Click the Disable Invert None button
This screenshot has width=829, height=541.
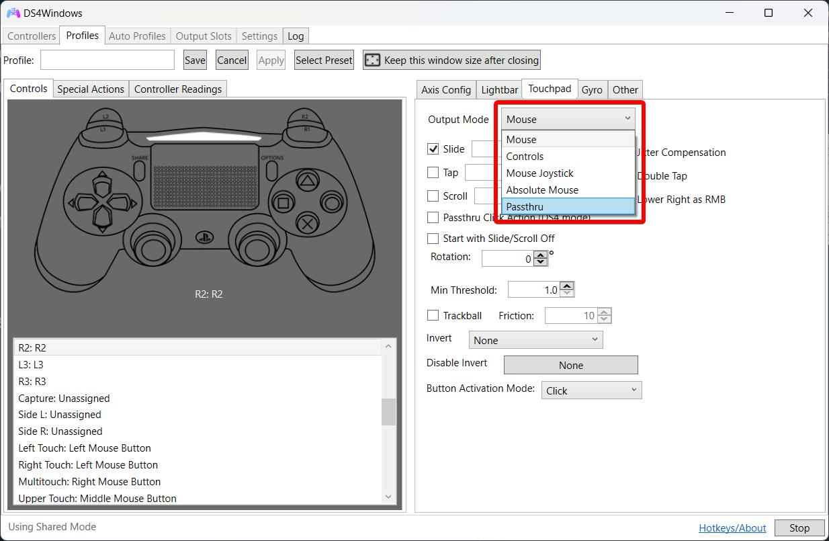pos(571,365)
